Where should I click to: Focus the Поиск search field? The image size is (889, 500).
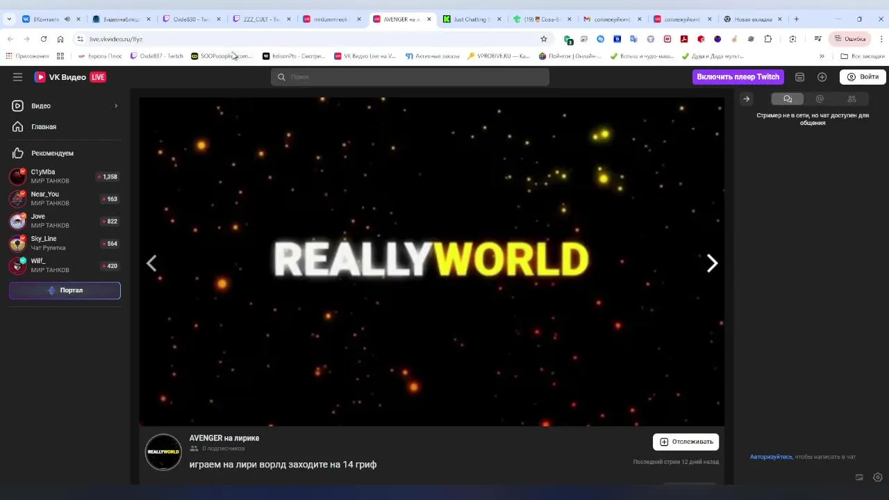pos(410,77)
